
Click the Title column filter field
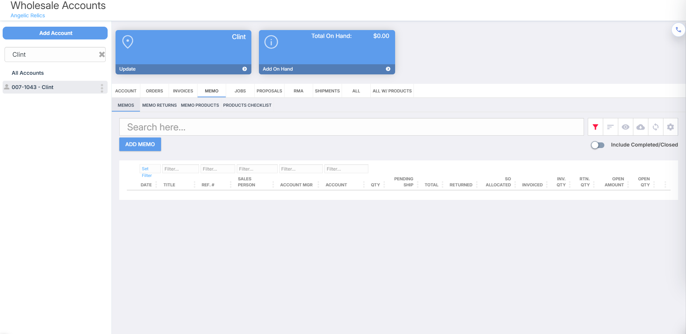coord(181,169)
